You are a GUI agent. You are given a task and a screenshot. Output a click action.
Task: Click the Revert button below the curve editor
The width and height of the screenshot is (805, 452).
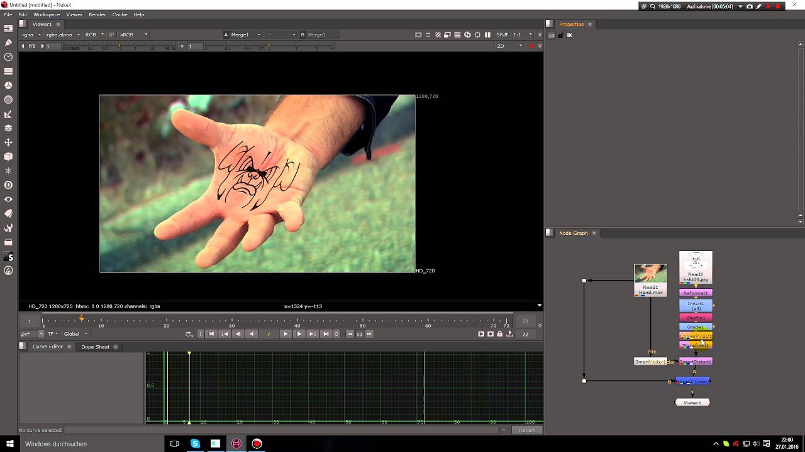click(527, 430)
